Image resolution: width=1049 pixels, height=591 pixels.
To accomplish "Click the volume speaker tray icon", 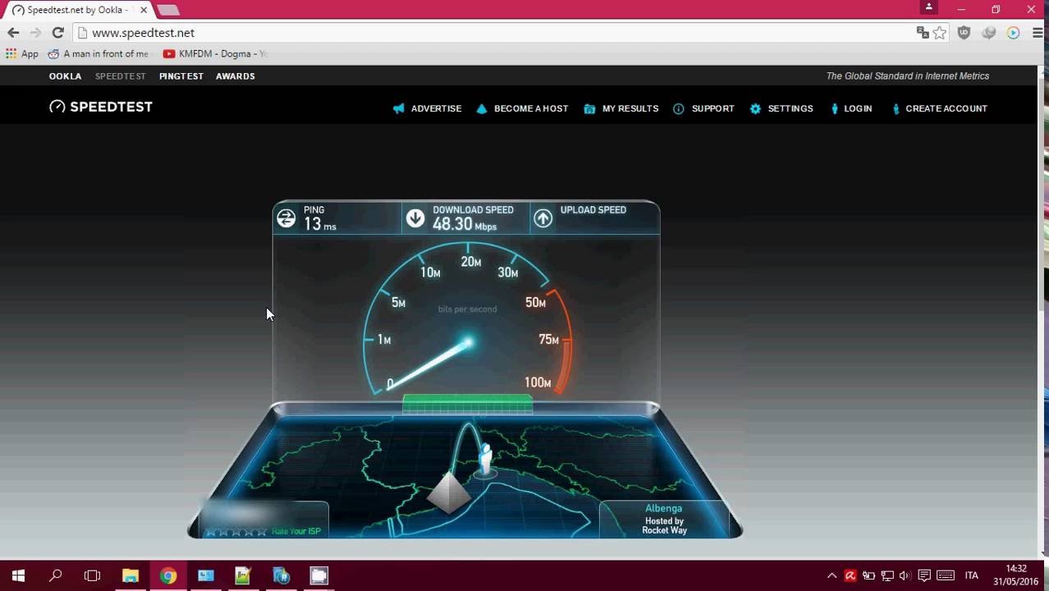I will coord(905,575).
